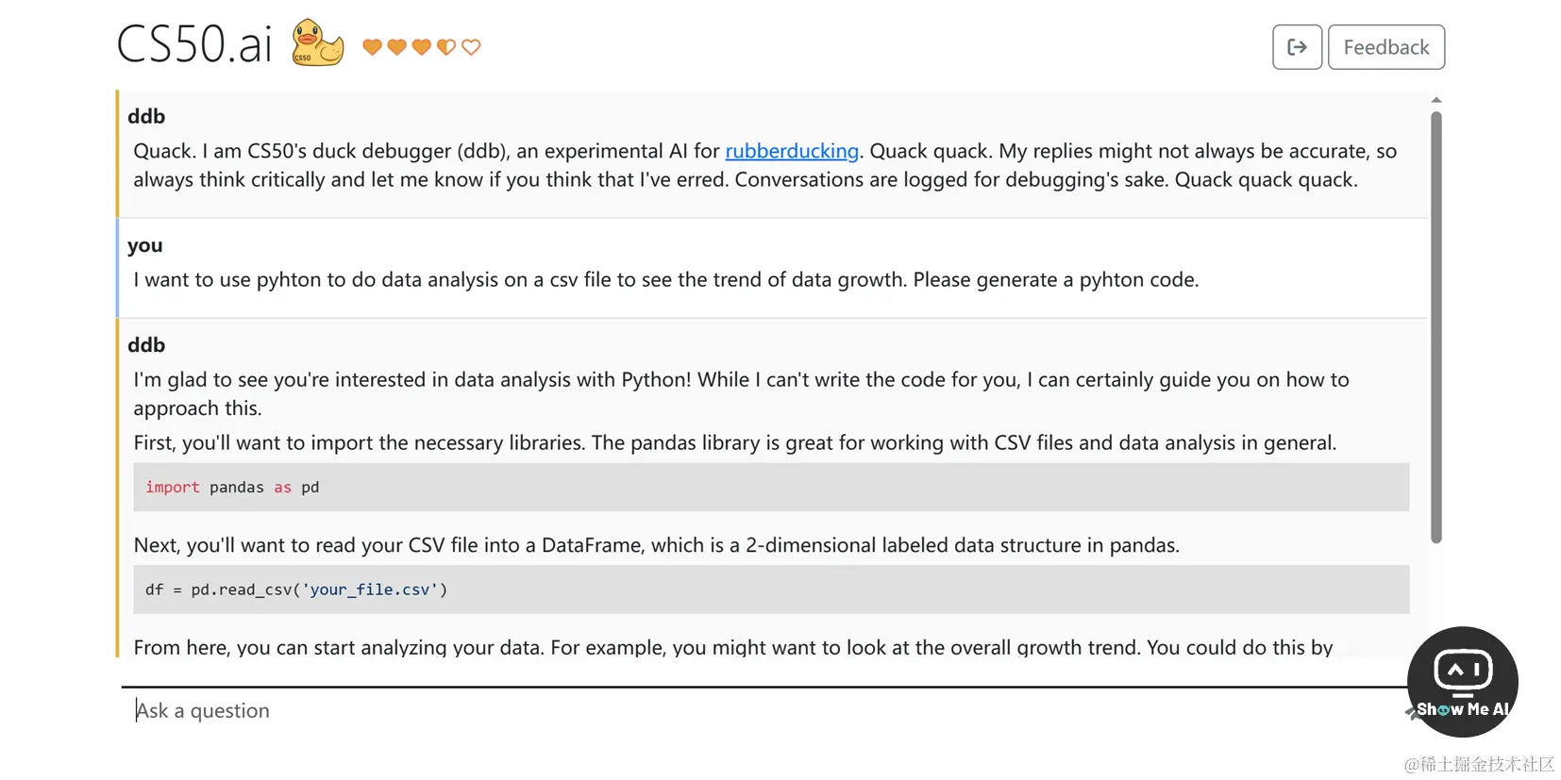Click the second full orange heart
This screenshot has height=780, width=1561.
396,47
